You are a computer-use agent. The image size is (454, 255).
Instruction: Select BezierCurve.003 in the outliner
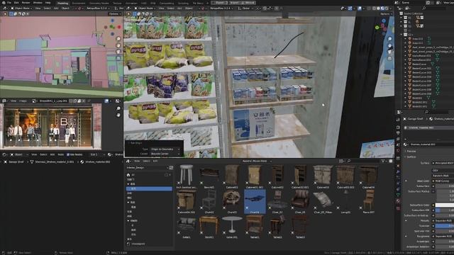pos(422,72)
